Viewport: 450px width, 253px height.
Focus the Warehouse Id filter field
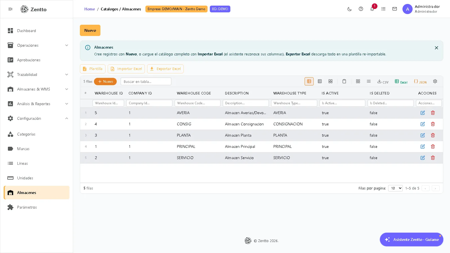[x=108, y=103]
